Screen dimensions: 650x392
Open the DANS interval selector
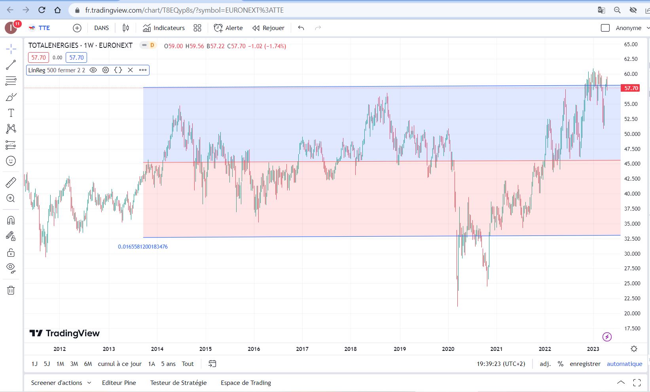coord(102,28)
